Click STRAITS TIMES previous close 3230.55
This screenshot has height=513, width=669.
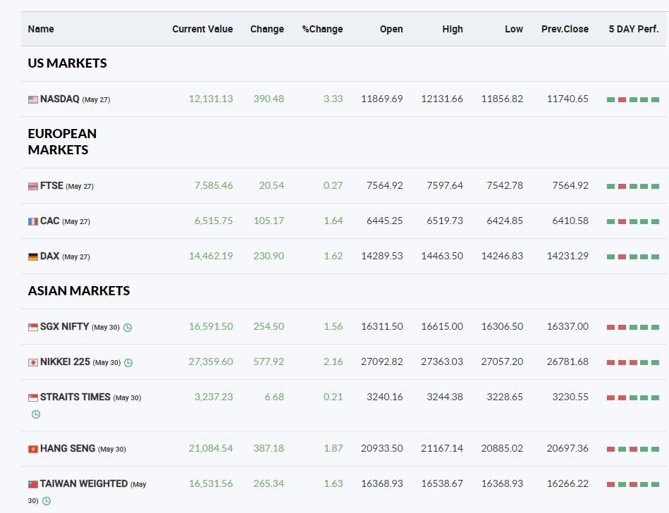click(x=570, y=397)
